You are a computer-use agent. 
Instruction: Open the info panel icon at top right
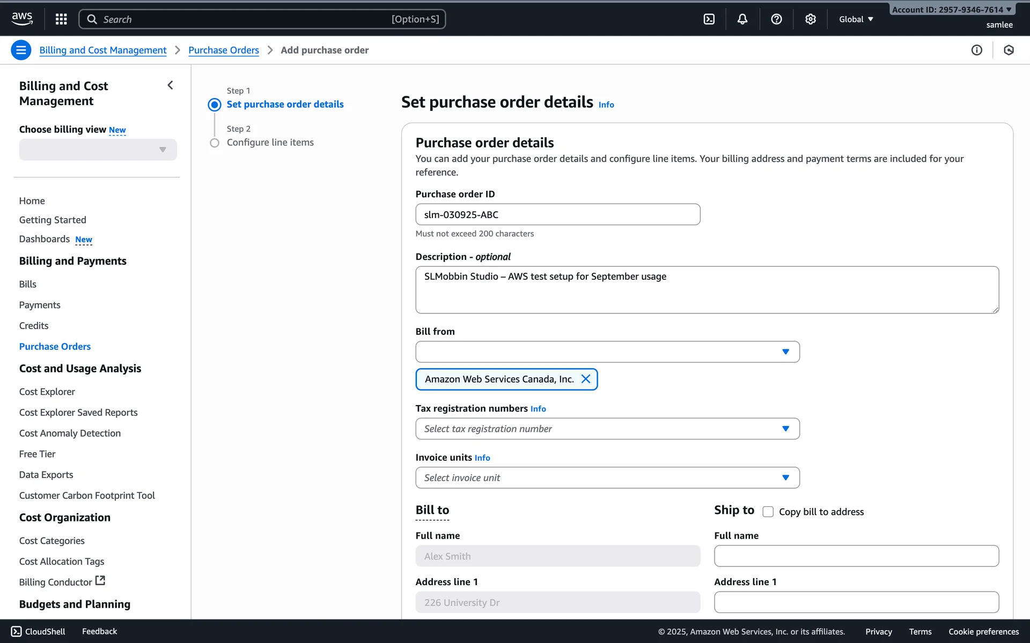coord(976,50)
